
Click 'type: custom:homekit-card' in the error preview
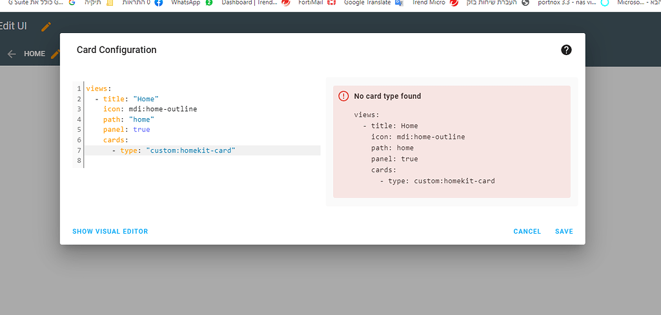pyautogui.click(x=442, y=181)
